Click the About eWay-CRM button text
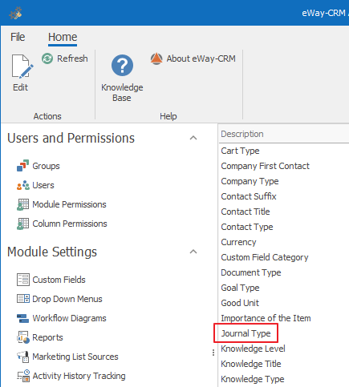 coord(201,58)
